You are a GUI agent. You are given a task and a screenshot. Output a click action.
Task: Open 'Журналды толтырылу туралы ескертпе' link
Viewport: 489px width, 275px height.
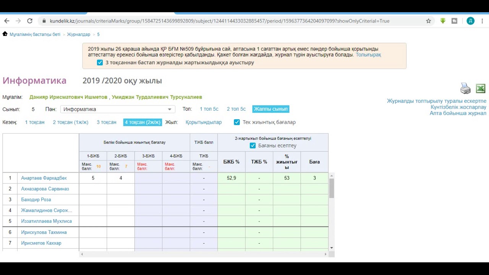tap(437, 101)
